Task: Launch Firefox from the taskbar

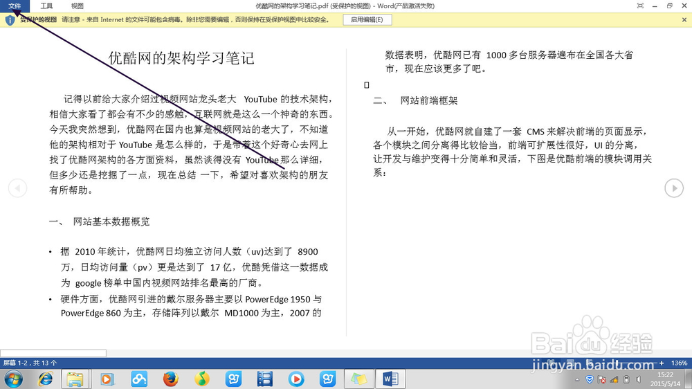Action: click(x=171, y=379)
